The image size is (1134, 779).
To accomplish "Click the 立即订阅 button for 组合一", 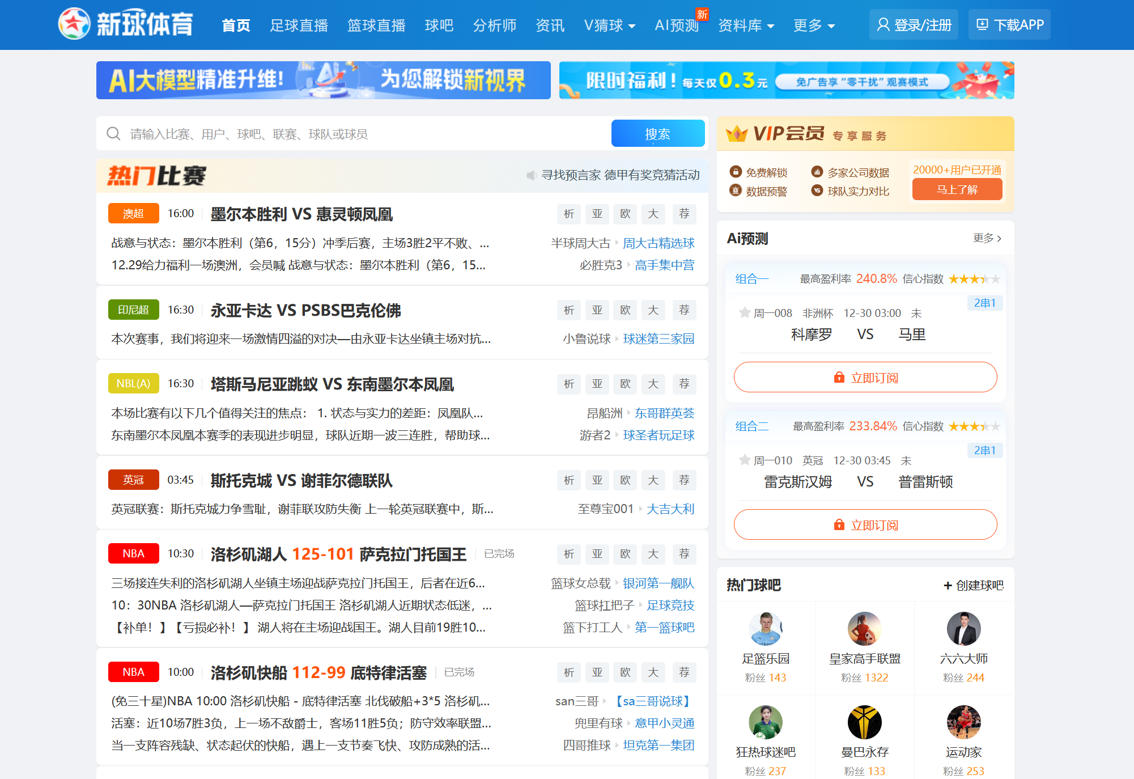I will coord(865,377).
